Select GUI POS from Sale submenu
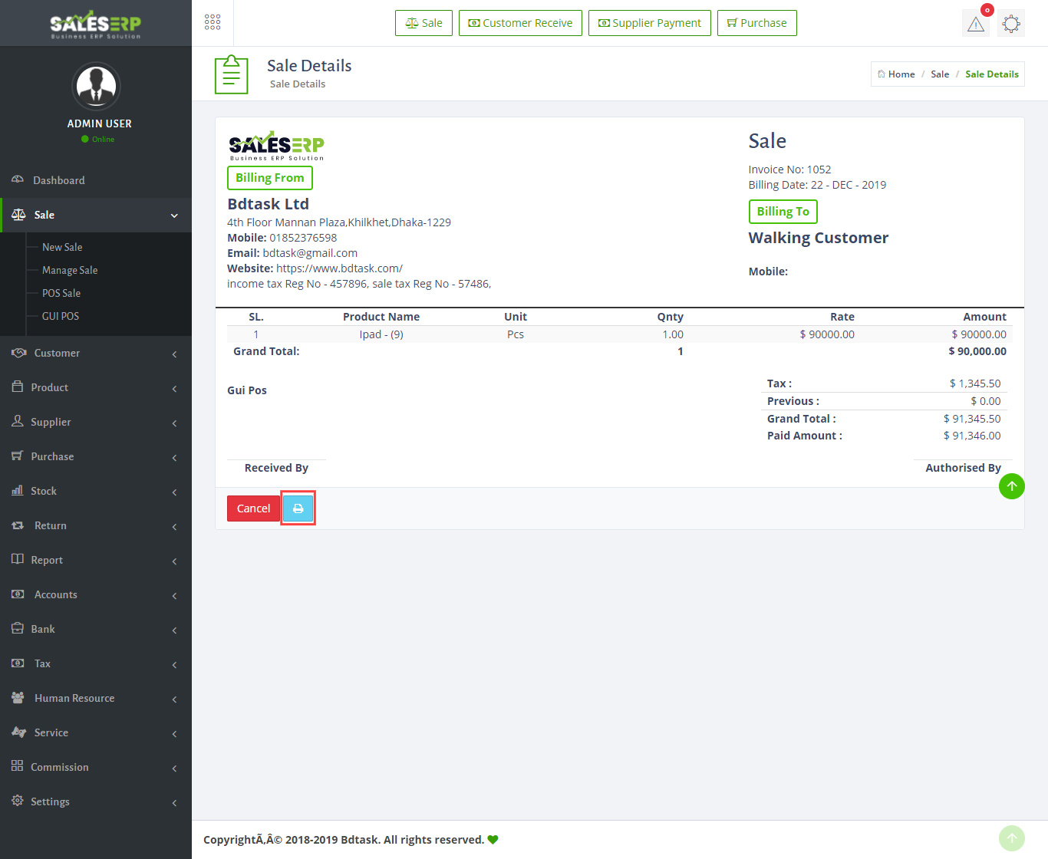 [61, 316]
